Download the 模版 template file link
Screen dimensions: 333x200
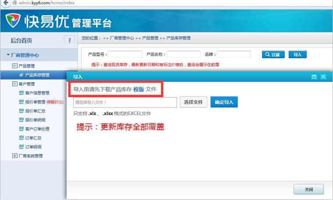pyautogui.click(x=139, y=89)
